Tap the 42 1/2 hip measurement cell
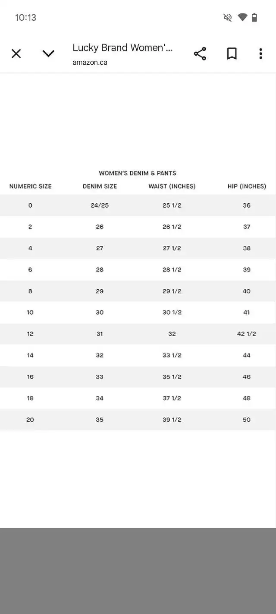 pyautogui.click(x=247, y=334)
